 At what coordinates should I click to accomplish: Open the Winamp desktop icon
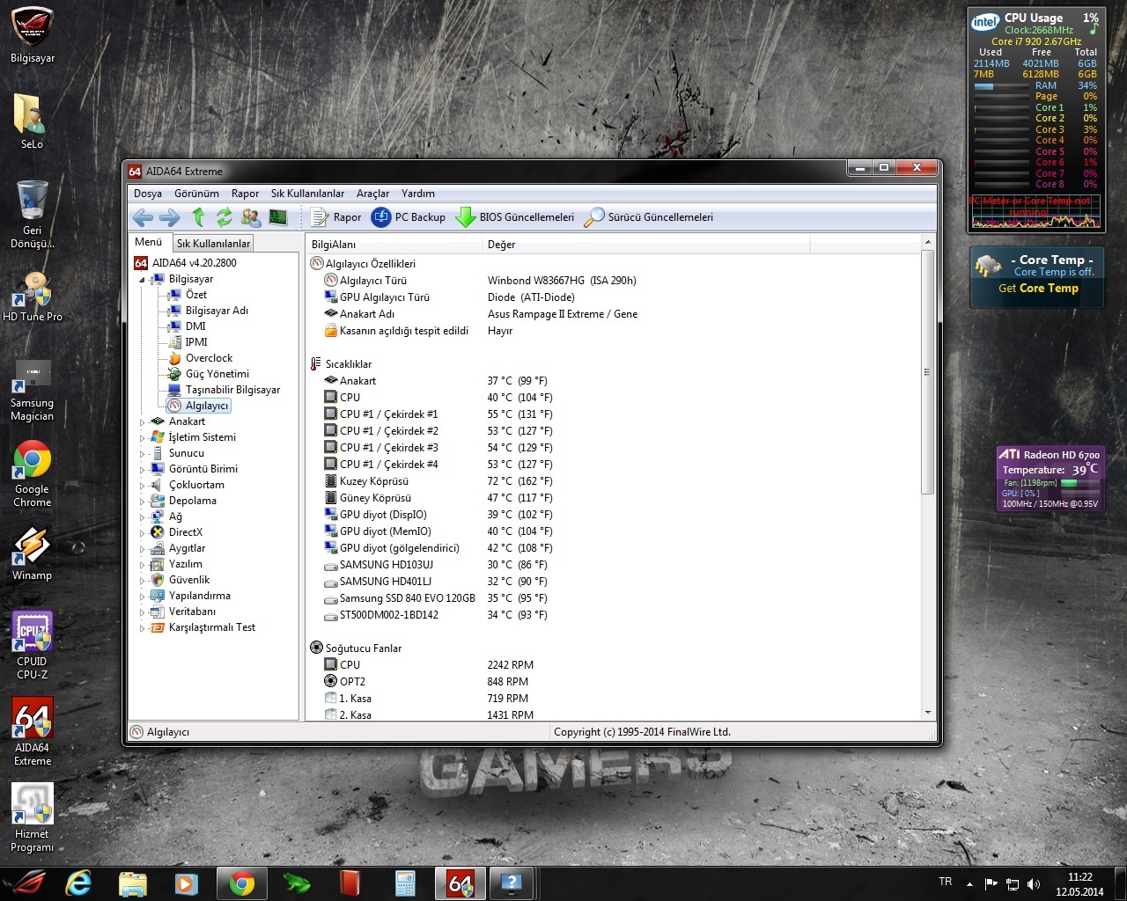pos(33,553)
